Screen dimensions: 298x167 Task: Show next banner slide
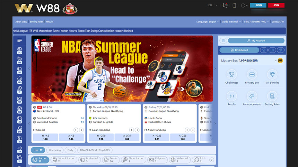[215, 68]
